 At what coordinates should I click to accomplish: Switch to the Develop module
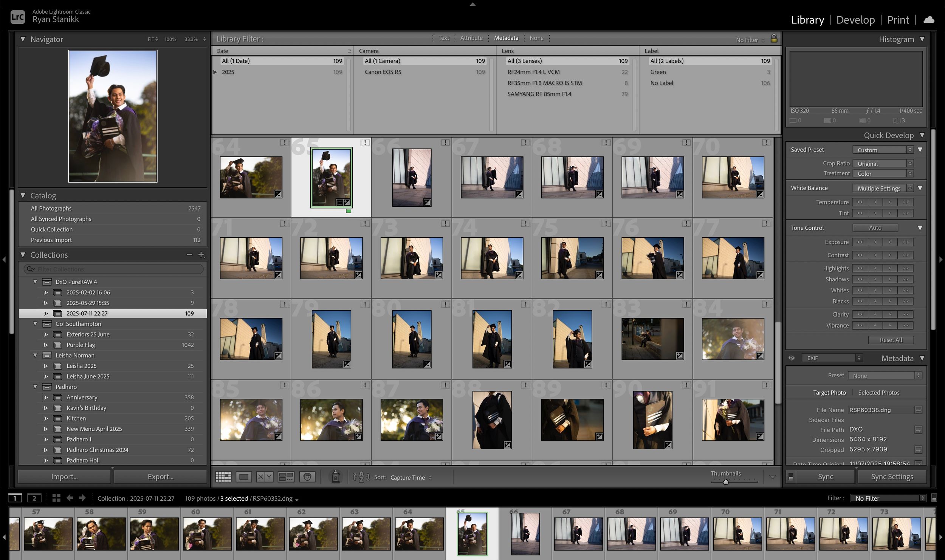click(x=855, y=20)
